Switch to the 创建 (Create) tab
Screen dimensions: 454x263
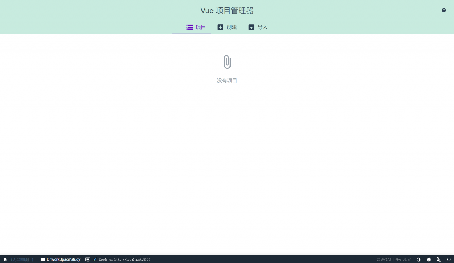click(227, 27)
